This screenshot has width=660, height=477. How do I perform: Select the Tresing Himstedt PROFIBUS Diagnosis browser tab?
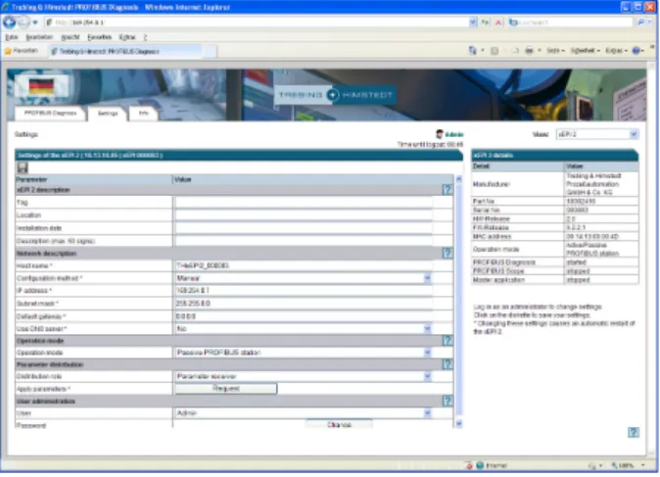coord(124,51)
